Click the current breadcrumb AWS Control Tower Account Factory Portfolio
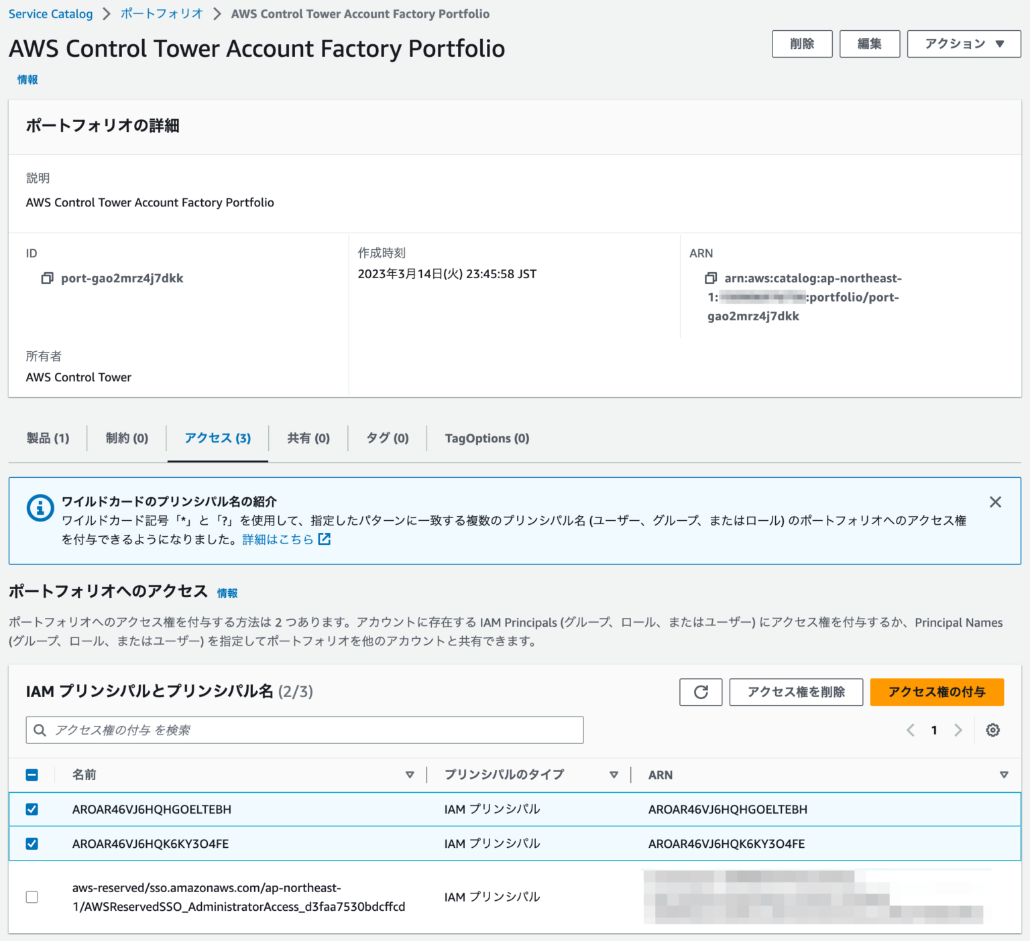1030x941 pixels. click(360, 13)
